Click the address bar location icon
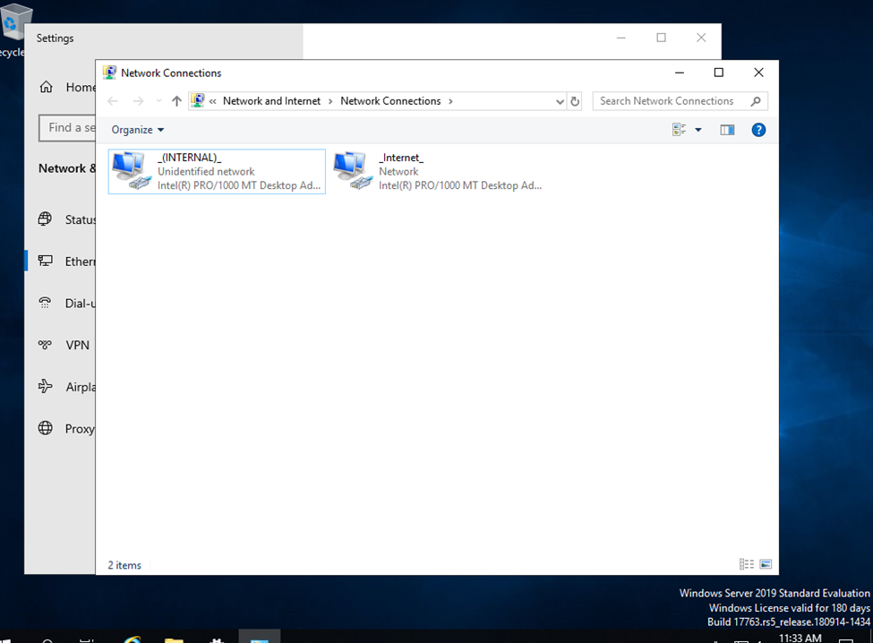 [x=198, y=101]
